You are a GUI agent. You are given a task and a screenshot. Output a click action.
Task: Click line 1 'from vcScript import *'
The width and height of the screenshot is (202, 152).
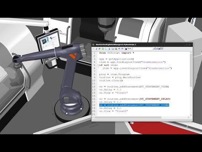pyautogui.click(x=117, y=53)
